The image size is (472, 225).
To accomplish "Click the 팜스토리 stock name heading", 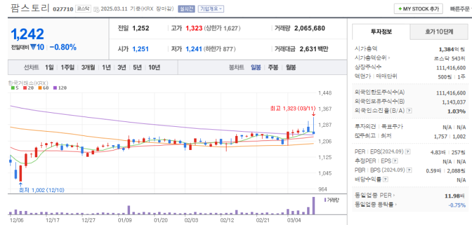I will pyautogui.click(x=30, y=8).
